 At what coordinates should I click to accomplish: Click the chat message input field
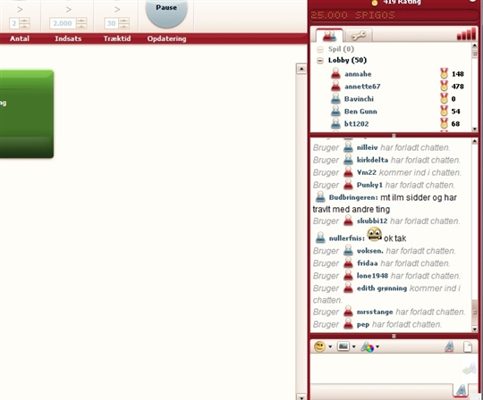(386, 368)
